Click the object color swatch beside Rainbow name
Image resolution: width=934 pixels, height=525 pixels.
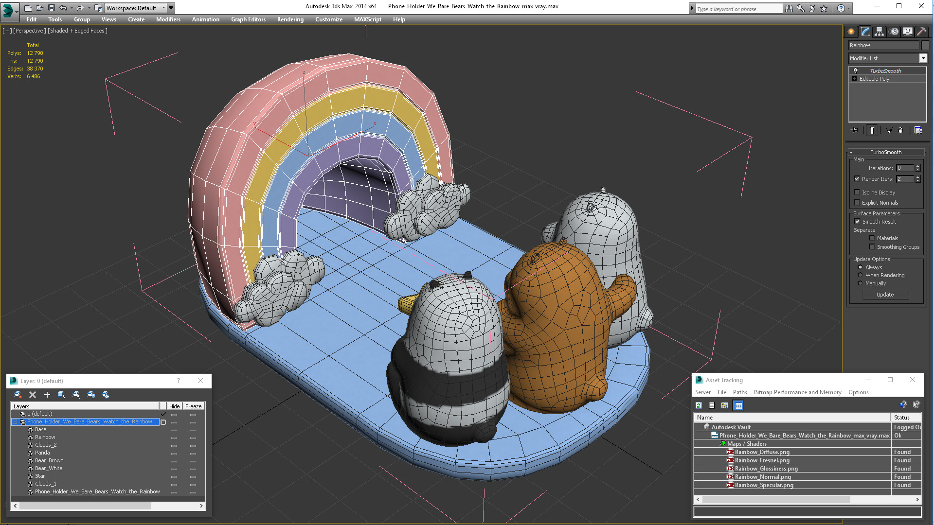point(925,45)
